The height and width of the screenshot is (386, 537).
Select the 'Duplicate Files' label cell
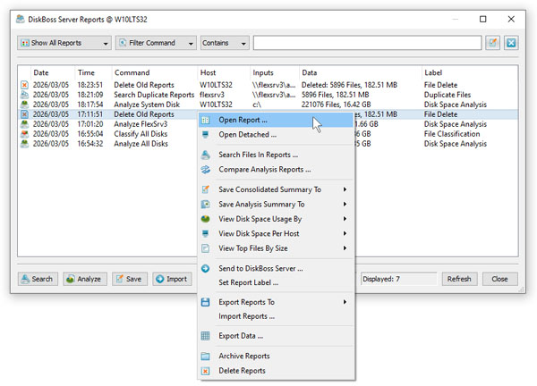tap(447, 95)
